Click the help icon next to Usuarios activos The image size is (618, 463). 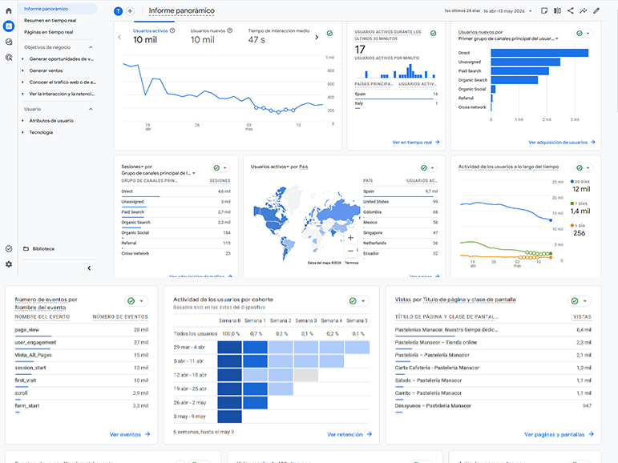click(172, 30)
